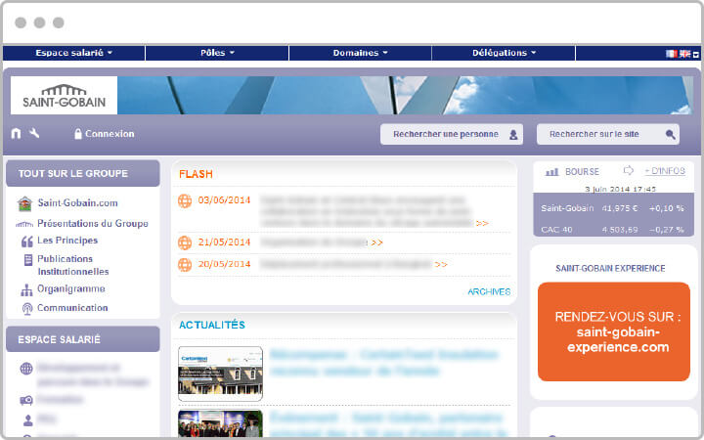
Task: Open the flash ARCHIVES link
Action: coord(489,291)
